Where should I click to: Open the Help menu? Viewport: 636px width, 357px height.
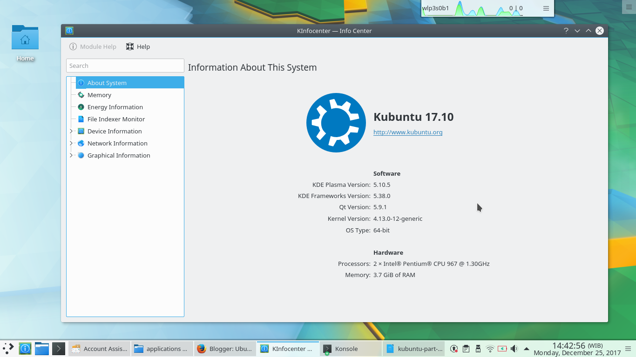coord(138,46)
